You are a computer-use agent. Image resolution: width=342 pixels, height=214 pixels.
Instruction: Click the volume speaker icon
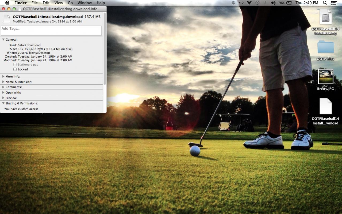[273, 3]
